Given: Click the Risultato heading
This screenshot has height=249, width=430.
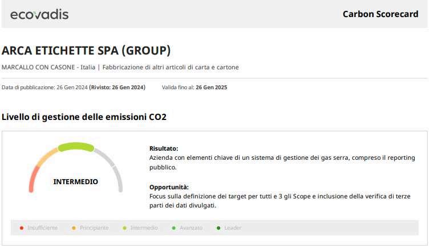Looking at the screenshot, I should pos(164,148).
